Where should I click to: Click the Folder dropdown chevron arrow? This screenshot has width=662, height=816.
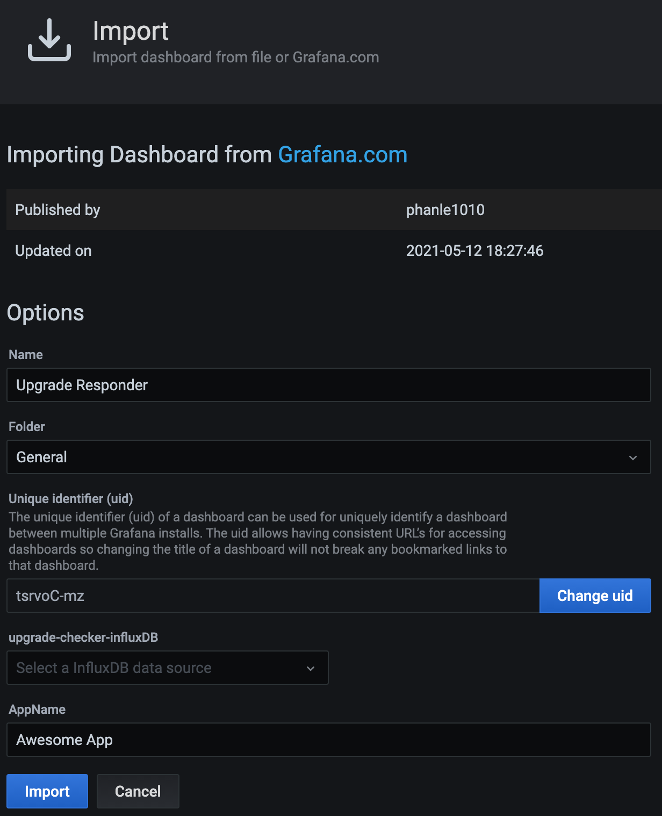633,457
